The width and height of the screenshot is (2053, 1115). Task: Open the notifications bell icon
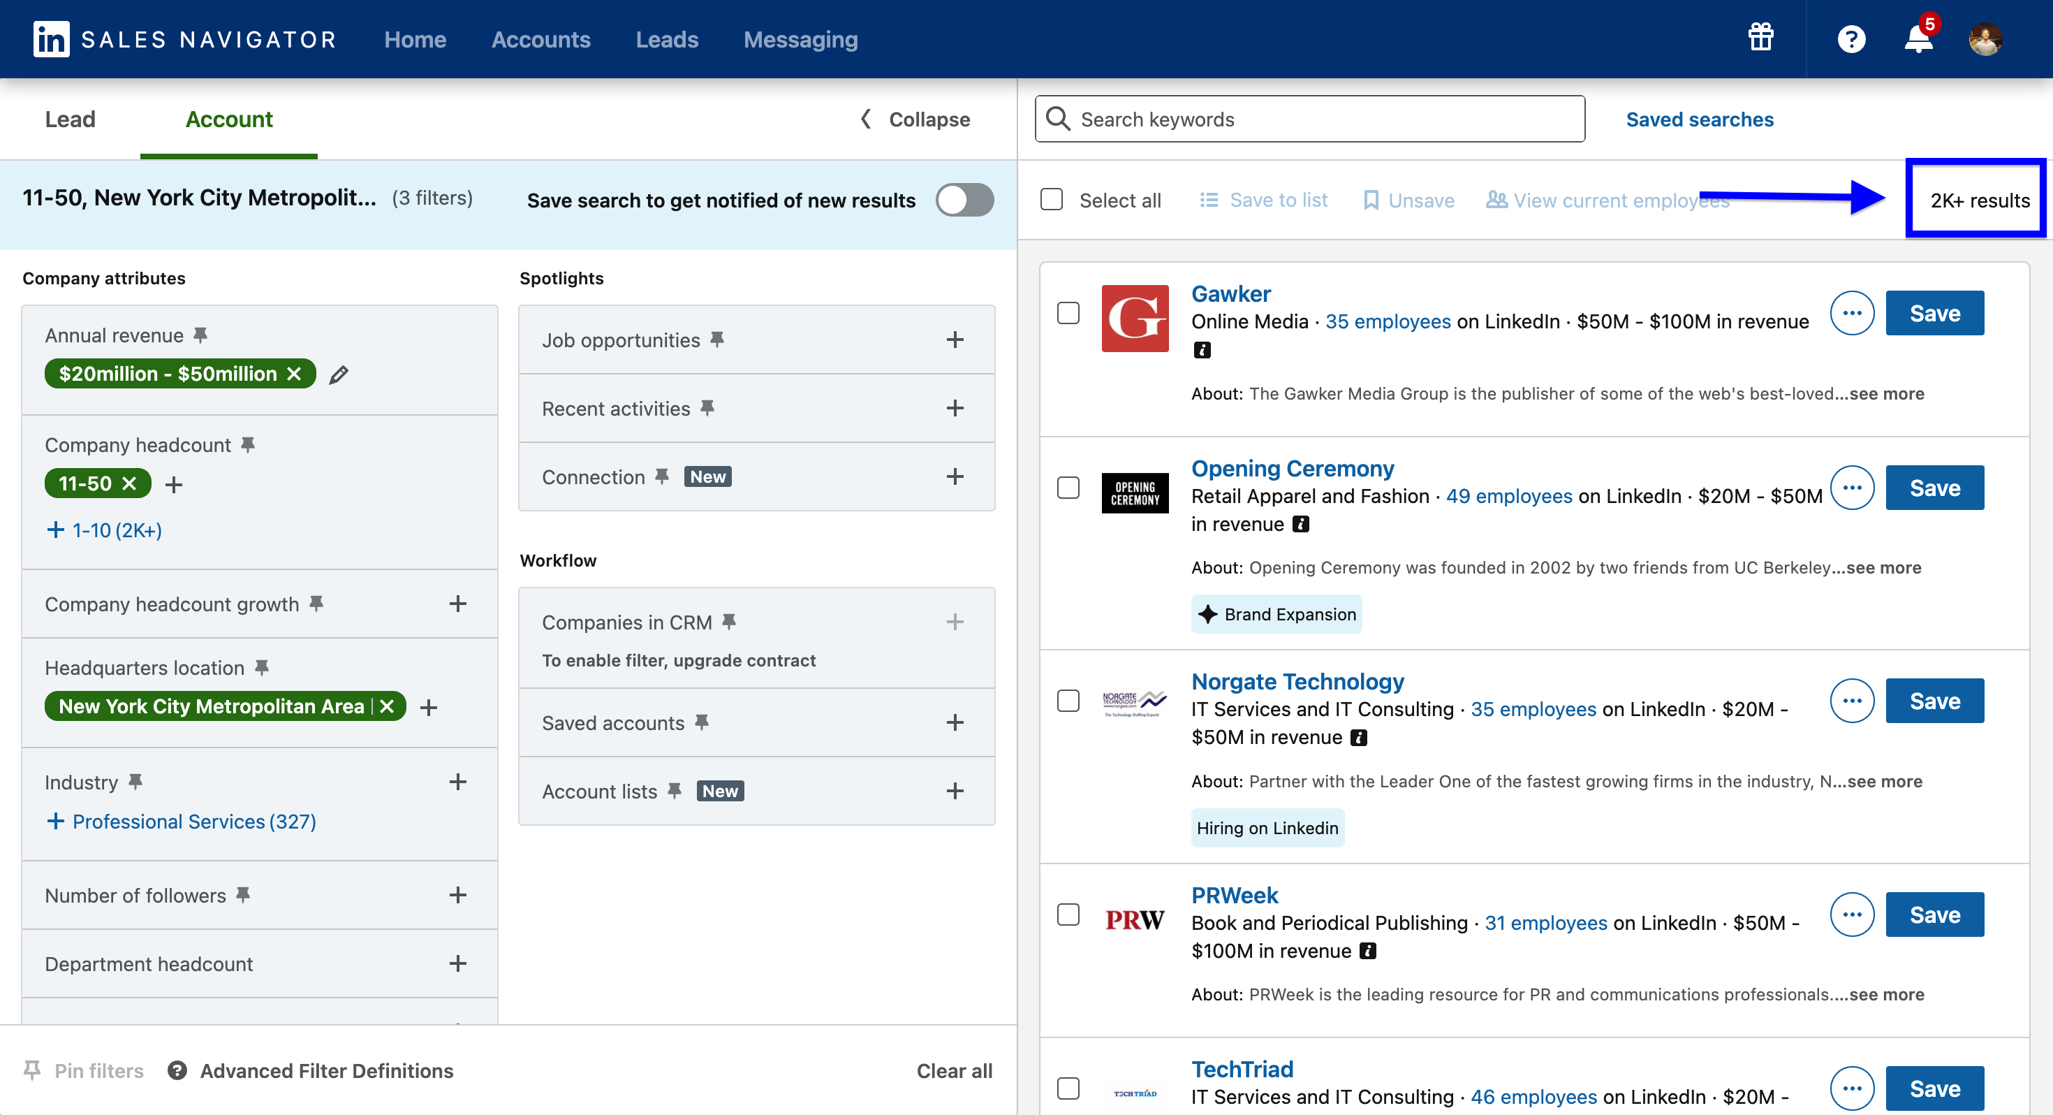tap(1918, 39)
